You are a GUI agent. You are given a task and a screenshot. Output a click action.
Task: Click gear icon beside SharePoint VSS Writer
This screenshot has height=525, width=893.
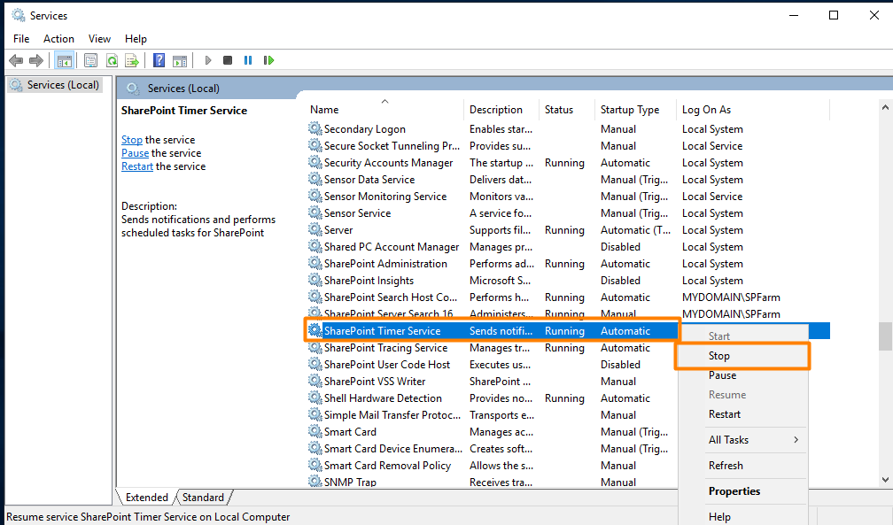(x=315, y=381)
